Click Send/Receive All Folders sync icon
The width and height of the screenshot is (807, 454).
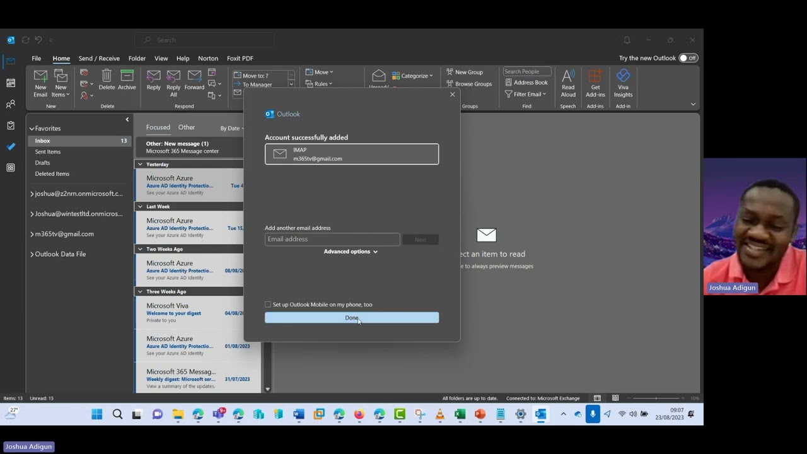[x=25, y=40]
